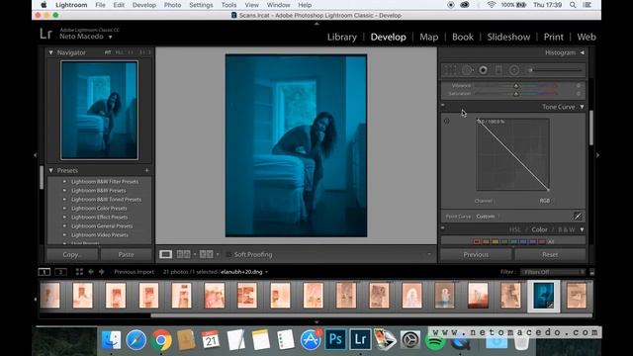633x356 pixels.
Task: Go back with filmstrip left arrow
Action: pos(91,272)
